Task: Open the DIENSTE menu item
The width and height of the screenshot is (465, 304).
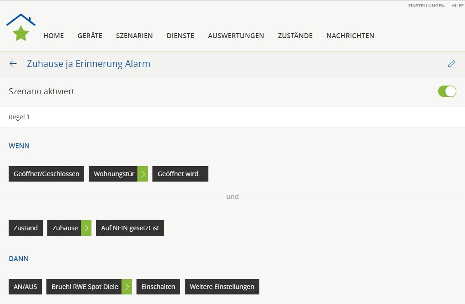Action: click(x=180, y=36)
